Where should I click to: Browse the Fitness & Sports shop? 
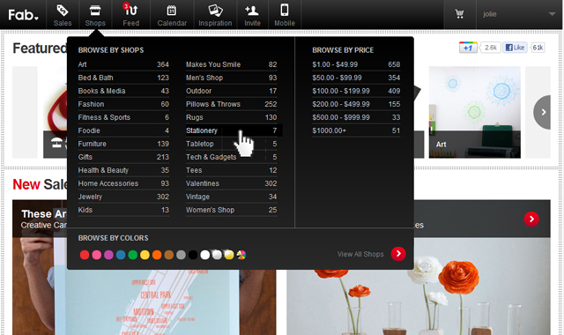coord(123,117)
